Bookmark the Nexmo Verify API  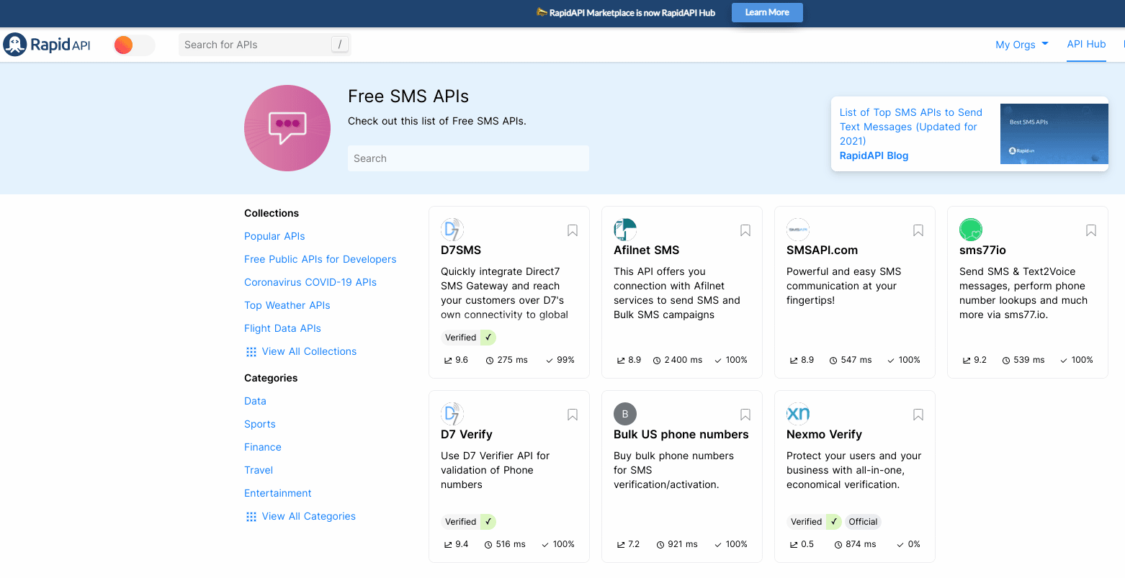pos(918,415)
